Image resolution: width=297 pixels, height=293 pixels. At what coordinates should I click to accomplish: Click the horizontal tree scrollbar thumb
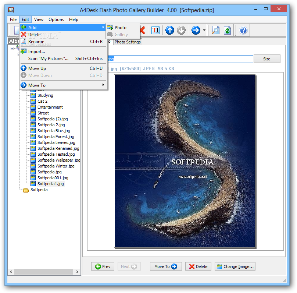[44, 272]
